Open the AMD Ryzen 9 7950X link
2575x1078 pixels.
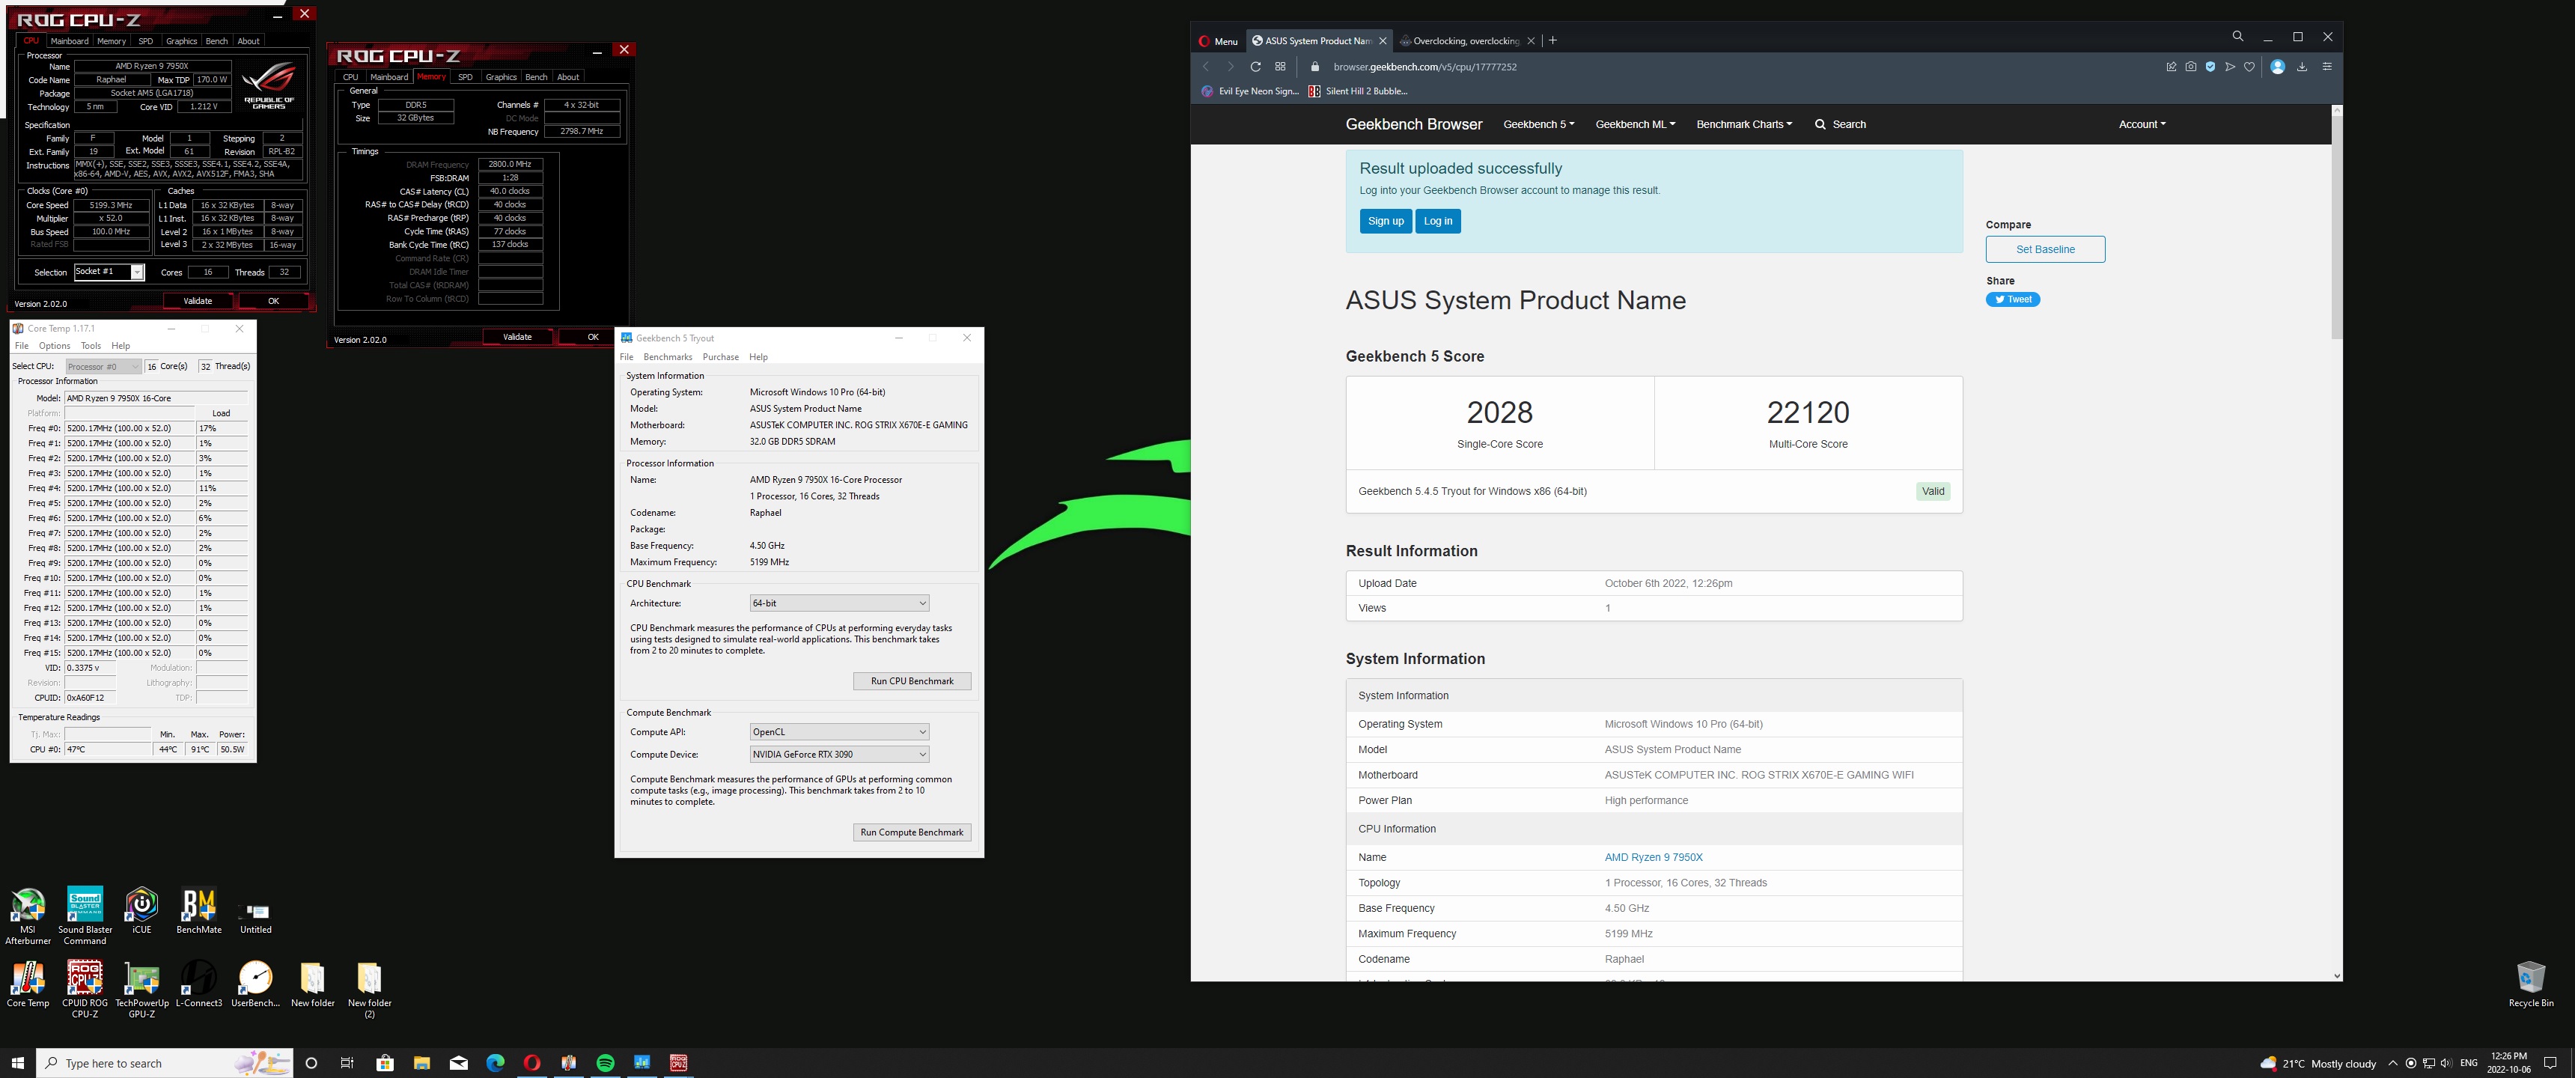click(x=1654, y=857)
